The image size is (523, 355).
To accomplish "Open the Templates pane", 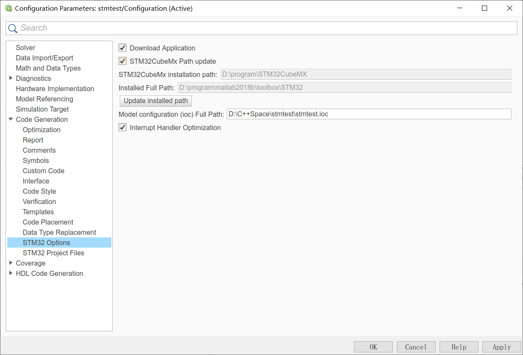I will (38, 212).
